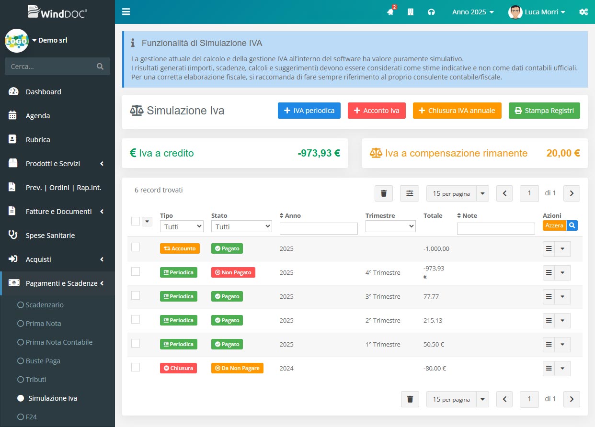Open the settings gears icon
This screenshot has height=427, width=595.
(583, 12)
